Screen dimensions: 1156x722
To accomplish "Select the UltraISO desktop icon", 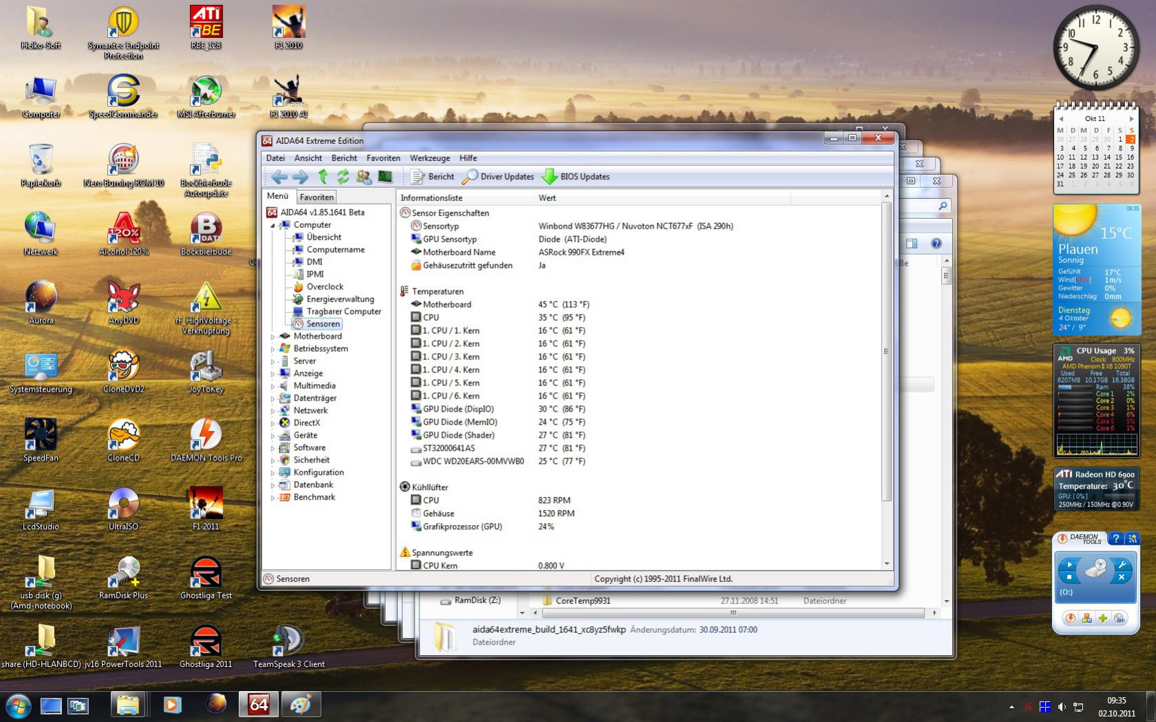I will click(123, 509).
